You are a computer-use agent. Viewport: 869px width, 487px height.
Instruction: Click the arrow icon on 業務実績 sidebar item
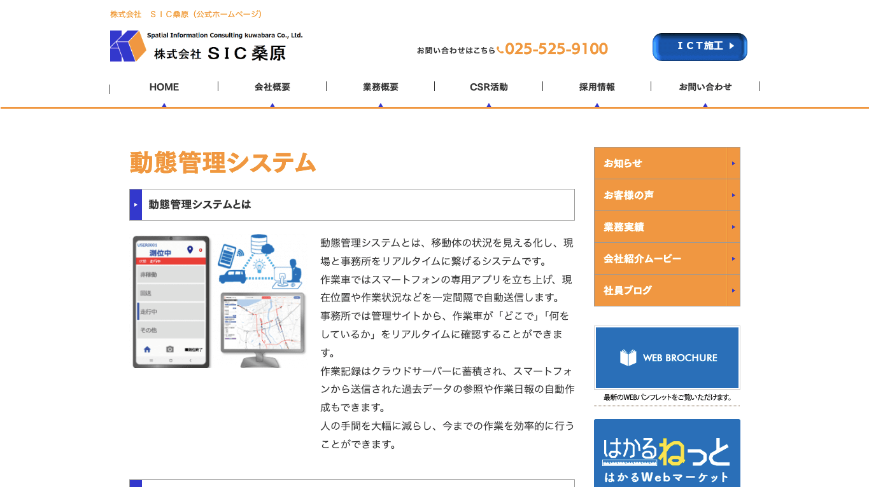point(733,226)
